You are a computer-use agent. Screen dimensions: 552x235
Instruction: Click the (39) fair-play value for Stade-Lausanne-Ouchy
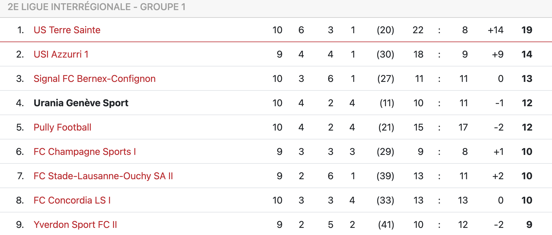(385, 176)
